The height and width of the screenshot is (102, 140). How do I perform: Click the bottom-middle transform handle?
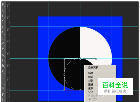80,90
